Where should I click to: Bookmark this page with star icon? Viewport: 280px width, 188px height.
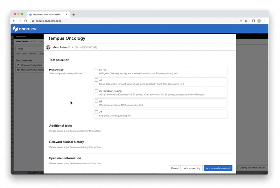point(246,21)
